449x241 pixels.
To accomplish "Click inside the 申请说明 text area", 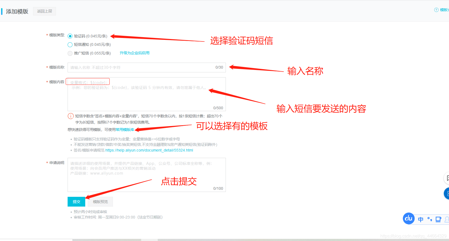I will pyautogui.click(x=147, y=175).
